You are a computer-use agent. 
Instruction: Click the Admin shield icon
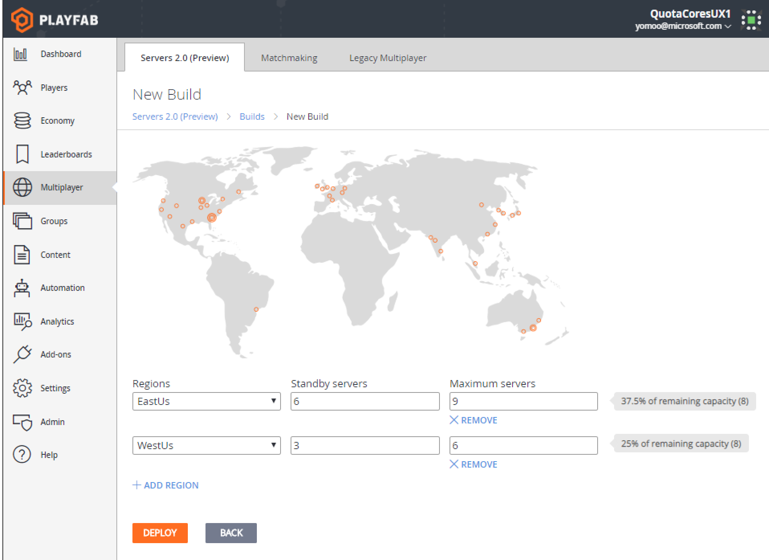22,422
